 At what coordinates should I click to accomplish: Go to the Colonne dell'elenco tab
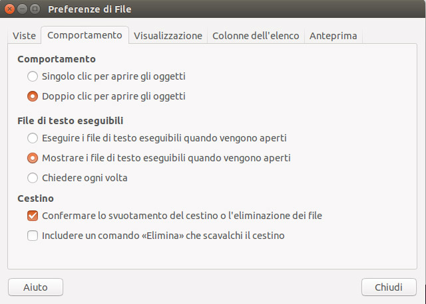[x=256, y=36]
